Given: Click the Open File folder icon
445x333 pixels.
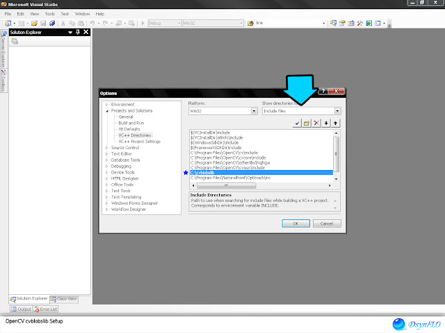Looking at the screenshot, I should [34, 23].
